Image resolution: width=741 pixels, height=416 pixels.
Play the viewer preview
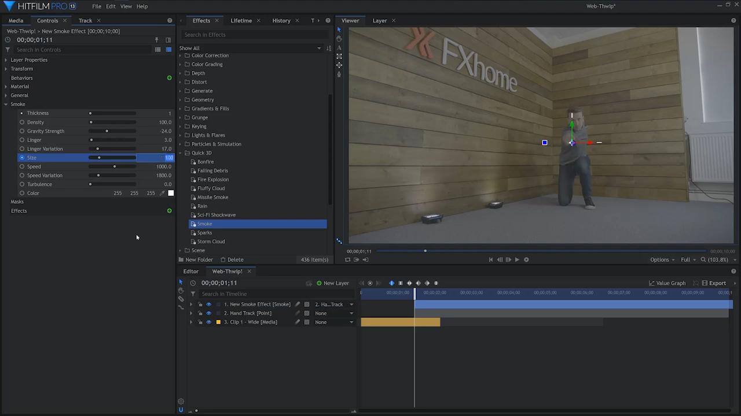(517, 259)
